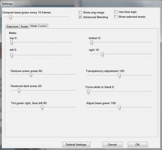Image resolution: width=162 pixels, height=150 pixels.
Task: Click the Compute base green frames slider handle
Action: [x=10, y=17]
